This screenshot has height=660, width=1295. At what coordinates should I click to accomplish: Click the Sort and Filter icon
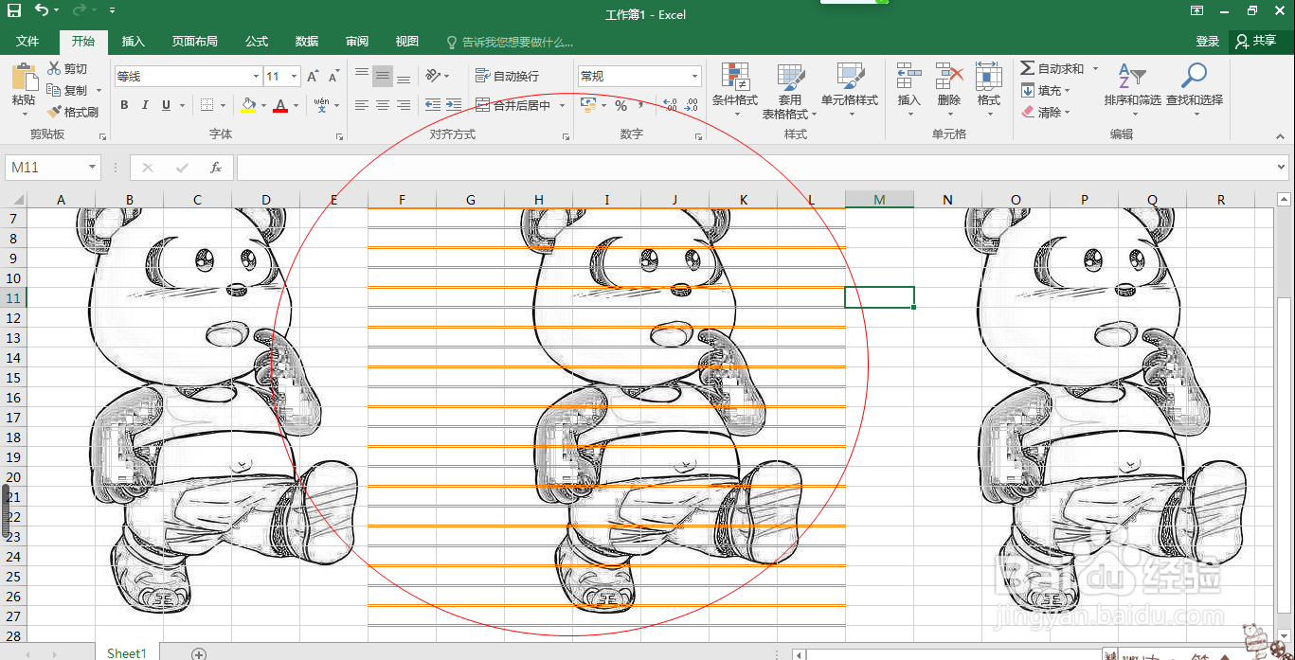point(1132,78)
